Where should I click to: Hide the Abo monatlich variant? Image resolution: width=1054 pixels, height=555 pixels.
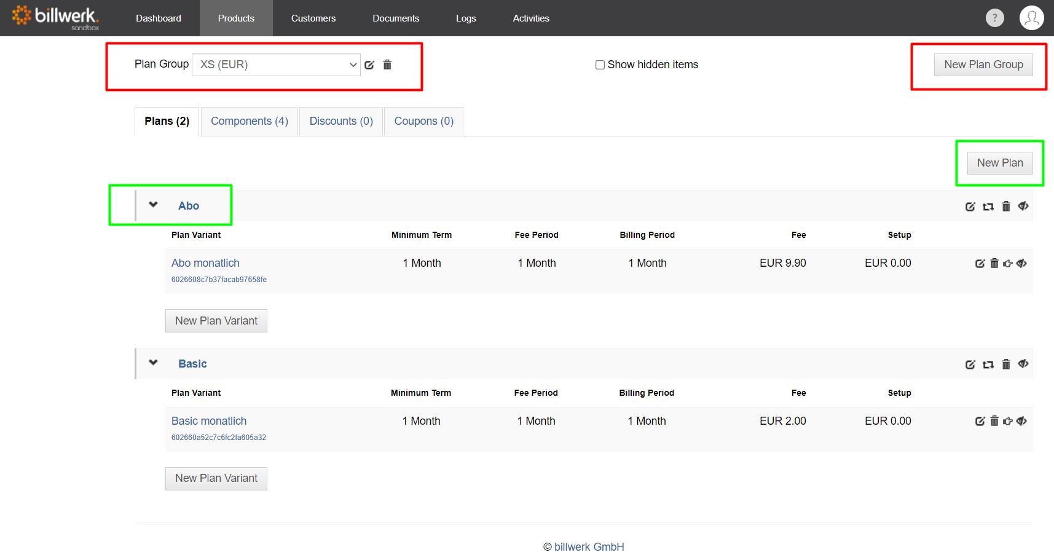click(x=1021, y=263)
